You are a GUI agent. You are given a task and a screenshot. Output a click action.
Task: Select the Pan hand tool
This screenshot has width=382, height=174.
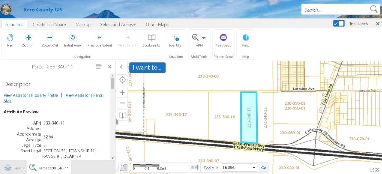point(10,38)
